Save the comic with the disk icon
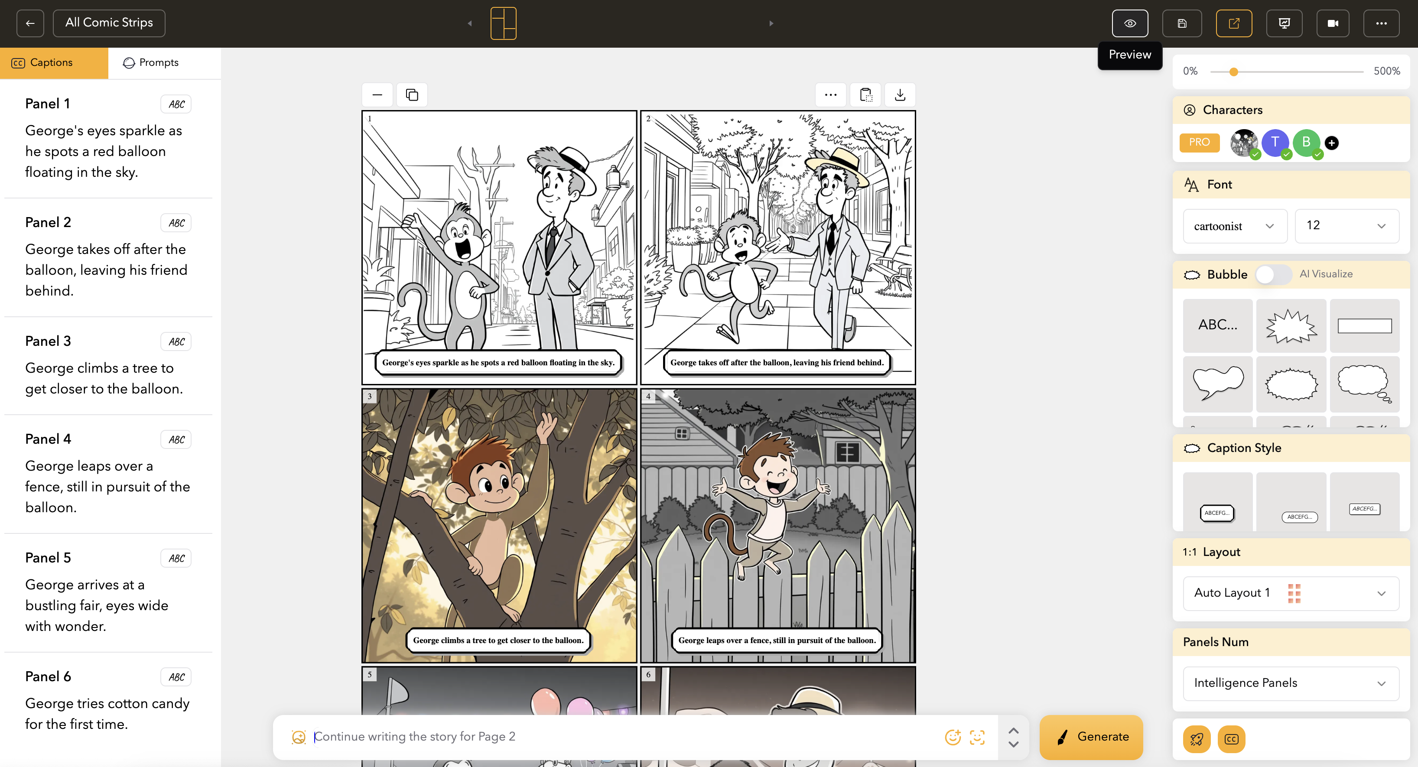Screen dimensions: 1418x767 (1182, 23)
